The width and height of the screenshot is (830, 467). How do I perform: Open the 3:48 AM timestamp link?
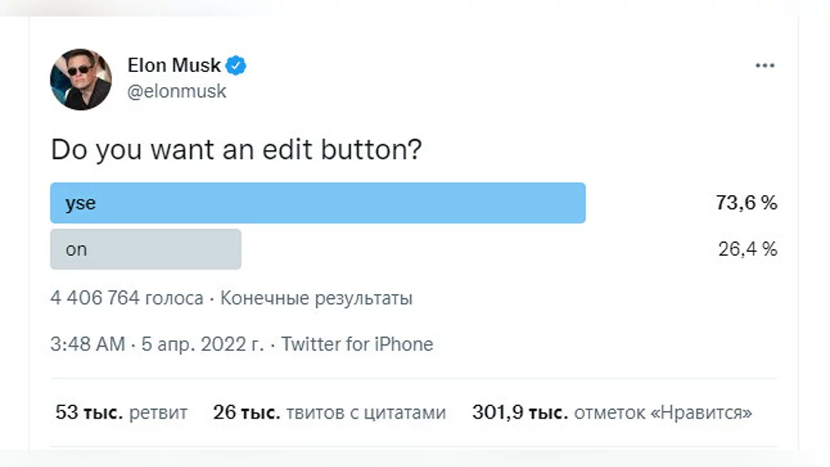(88, 344)
